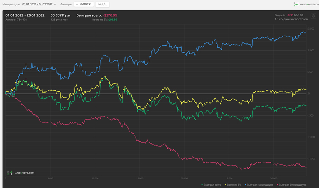Click the 20 000 hands x-axis label
This screenshot has height=188, width=319.
click(x=184, y=178)
